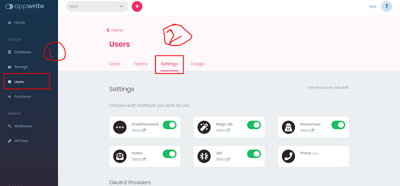Click the Phone soon card label
The image size is (400, 186).
tap(309, 153)
